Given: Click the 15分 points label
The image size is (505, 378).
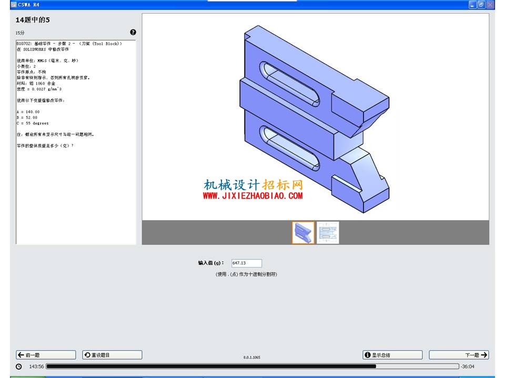Looking at the screenshot, I should 20,33.
